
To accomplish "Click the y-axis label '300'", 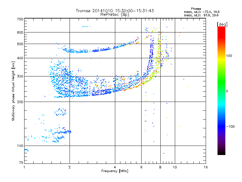I will (20, 76).
